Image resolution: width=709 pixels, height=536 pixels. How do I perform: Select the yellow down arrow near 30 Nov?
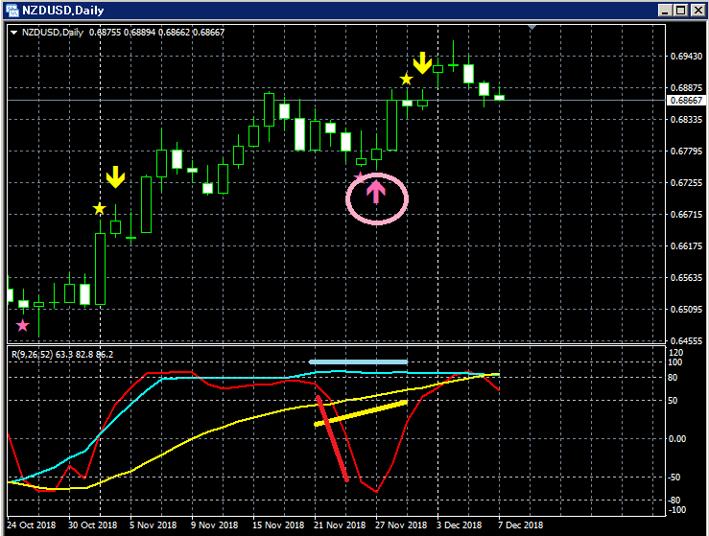coord(422,63)
